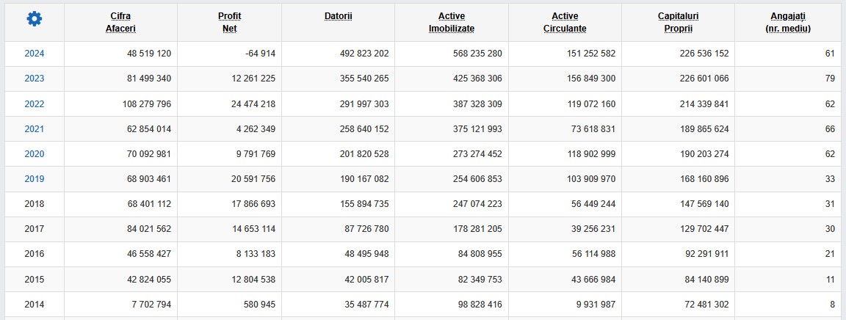This screenshot has height=320, width=846.
Task: Click the Cifra Afaceri column header
Action: click(x=120, y=22)
